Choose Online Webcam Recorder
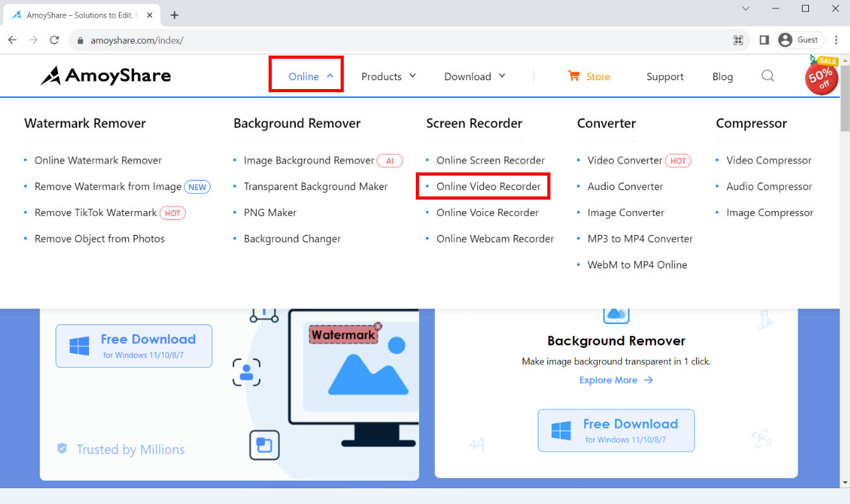Viewport: 850px width, 504px height. 495,239
